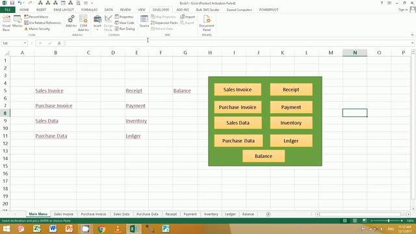
Task: Switch to Page Break Preview
Action: point(365,221)
